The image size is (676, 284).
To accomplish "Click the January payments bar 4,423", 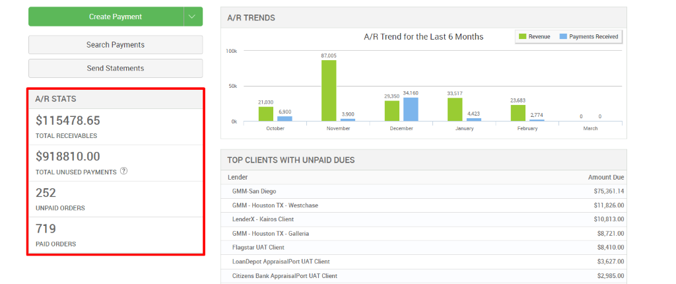I will point(473,120).
